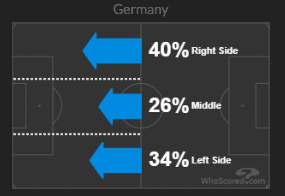Click the 26% percentage value
The height and width of the screenshot is (196, 285).
click(168, 105)
